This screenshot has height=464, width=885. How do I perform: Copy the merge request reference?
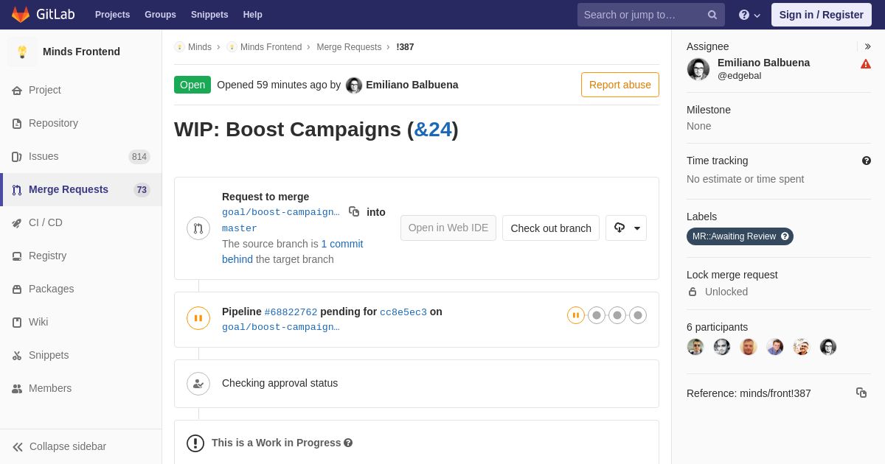click(x=861, y=393)
